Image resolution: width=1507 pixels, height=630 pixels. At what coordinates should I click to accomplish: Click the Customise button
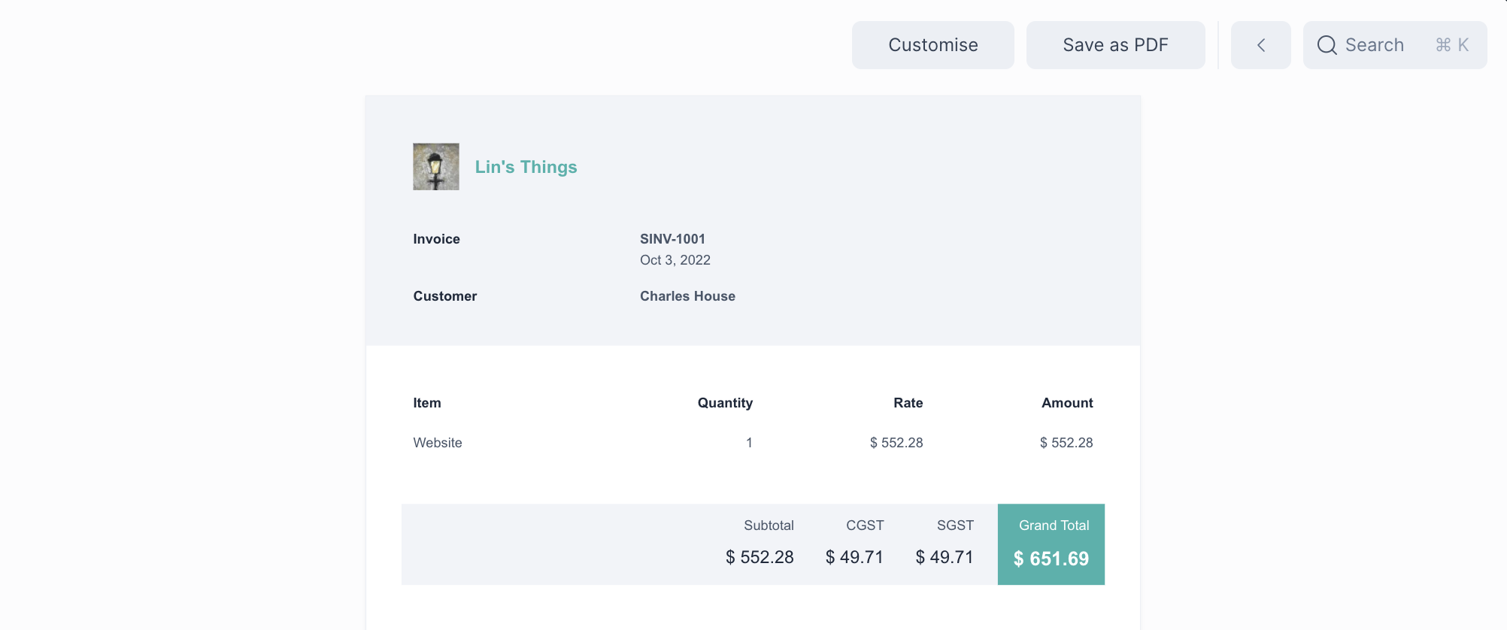932,45
